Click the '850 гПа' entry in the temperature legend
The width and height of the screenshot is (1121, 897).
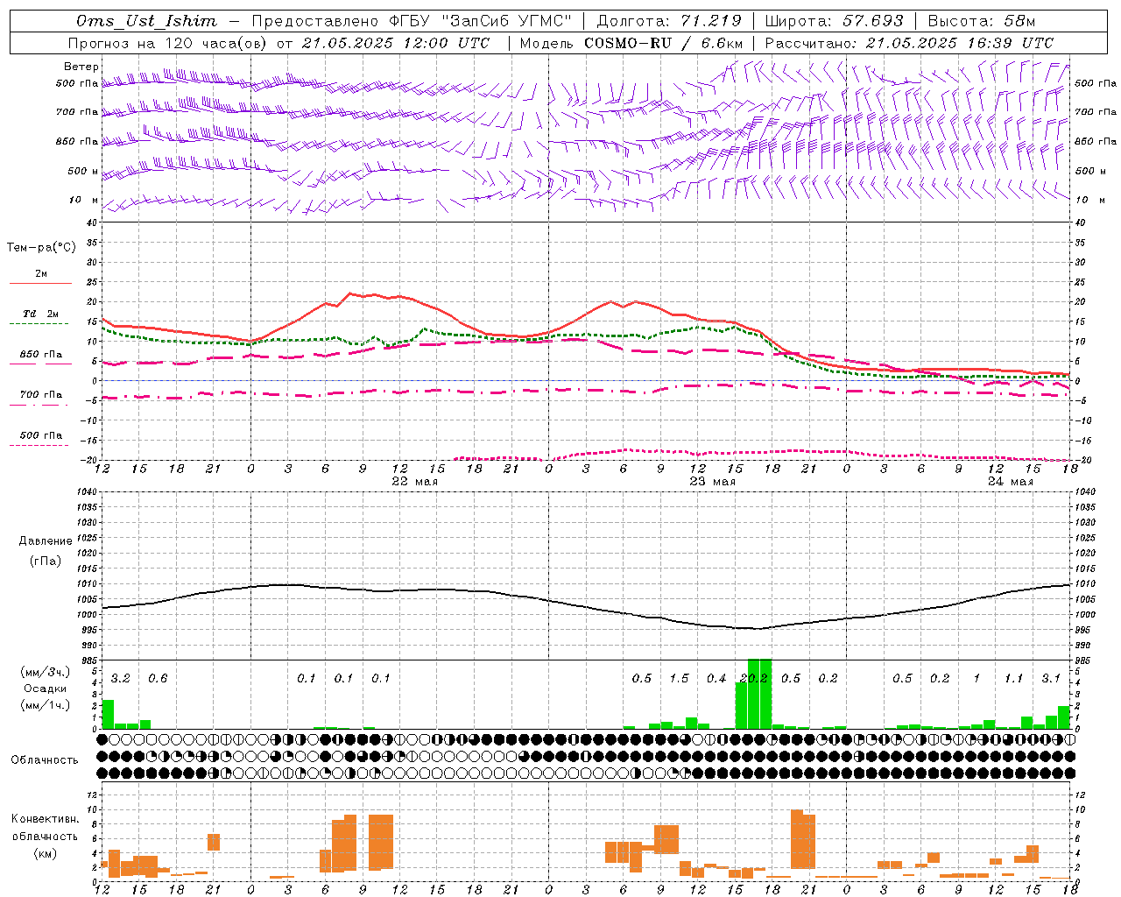41,354
